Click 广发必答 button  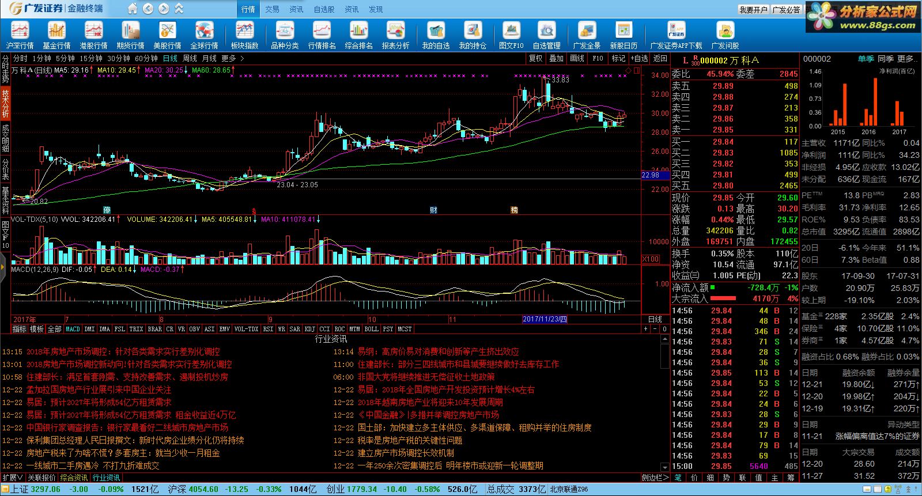coord(786,10)
